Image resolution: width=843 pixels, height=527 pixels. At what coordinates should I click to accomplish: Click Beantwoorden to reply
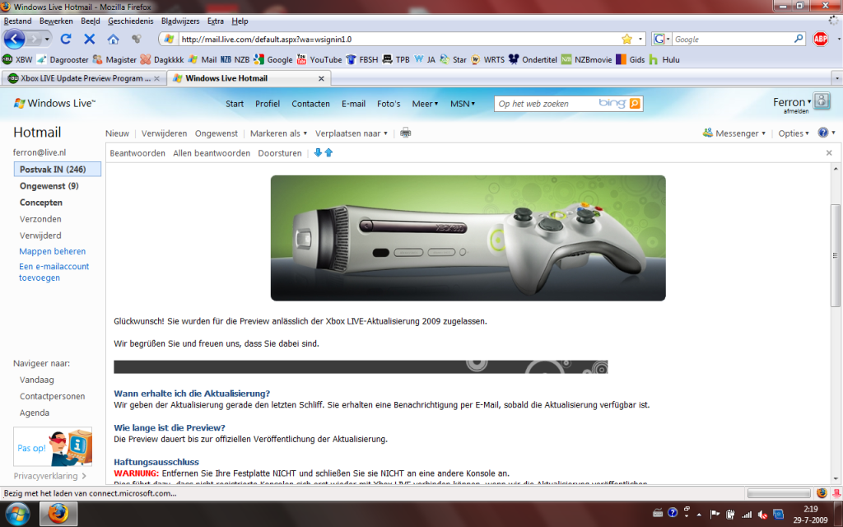click(x=137, y=153)
